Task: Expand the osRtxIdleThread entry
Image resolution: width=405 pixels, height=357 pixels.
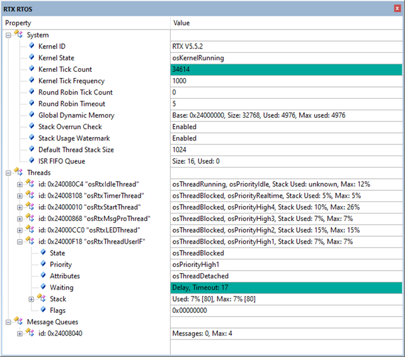Action: pyautogui.click(x=20, y=184)
